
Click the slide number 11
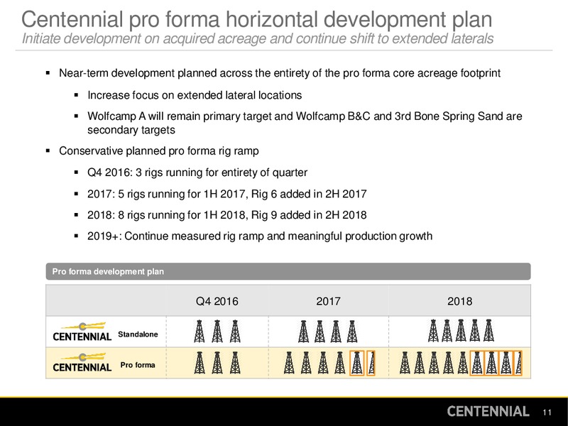point(547,413)
